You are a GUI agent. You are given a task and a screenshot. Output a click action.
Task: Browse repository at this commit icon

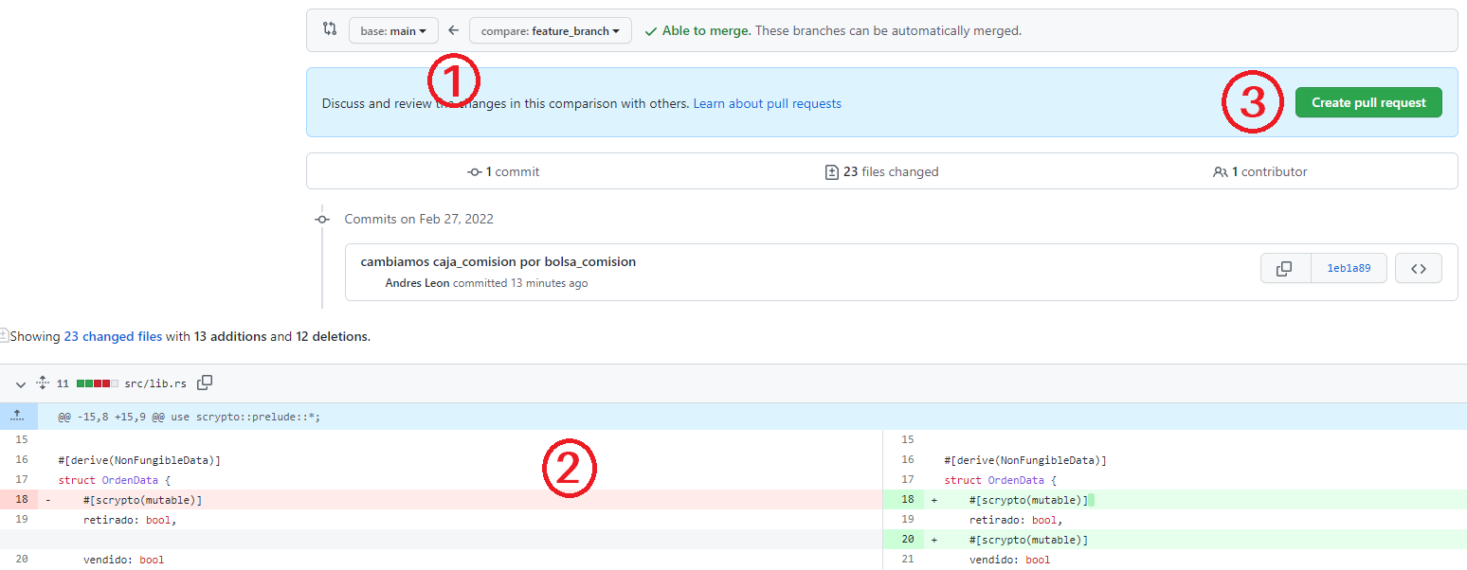click(1419, 269)
